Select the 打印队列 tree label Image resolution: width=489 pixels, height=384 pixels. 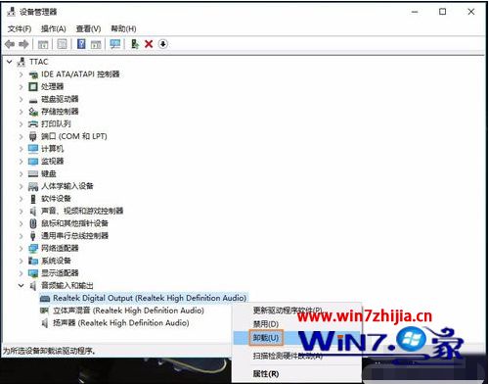pos(56,123)
